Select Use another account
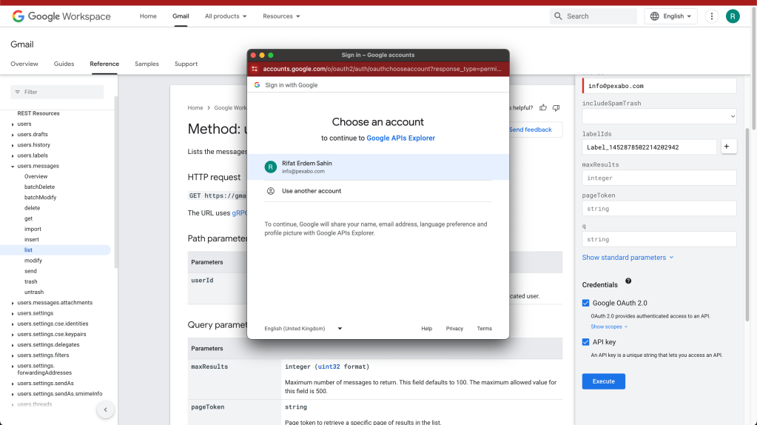This screenshot has height=425, width=757. [x=378, y=191]
